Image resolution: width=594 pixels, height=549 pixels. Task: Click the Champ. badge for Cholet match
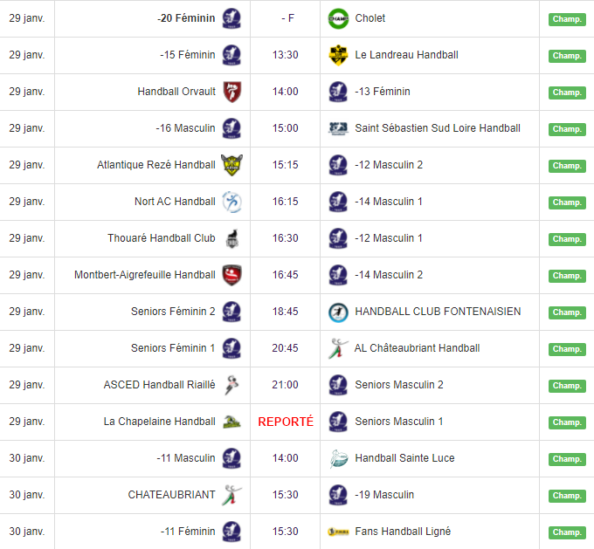(567, 19)
